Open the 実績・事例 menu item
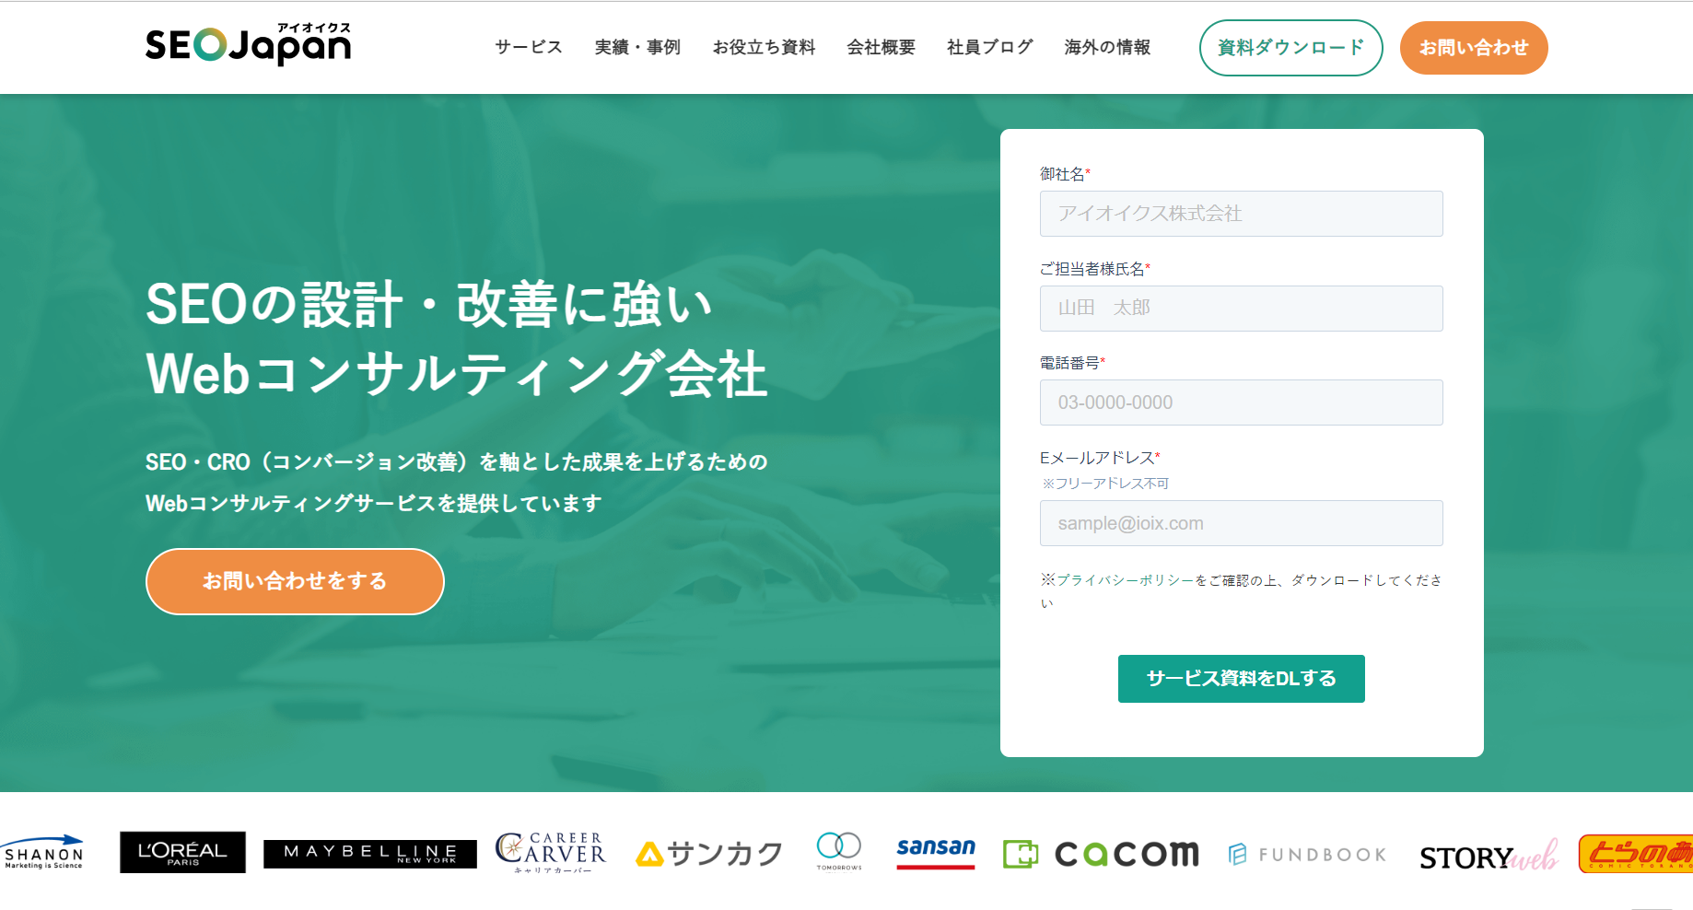The height and width of the screenshot is (910, 1693). [637, 47]
